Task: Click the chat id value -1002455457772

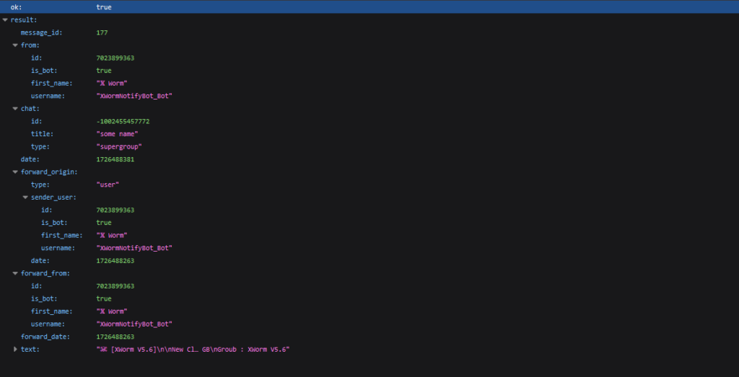Action: point(123,121)
